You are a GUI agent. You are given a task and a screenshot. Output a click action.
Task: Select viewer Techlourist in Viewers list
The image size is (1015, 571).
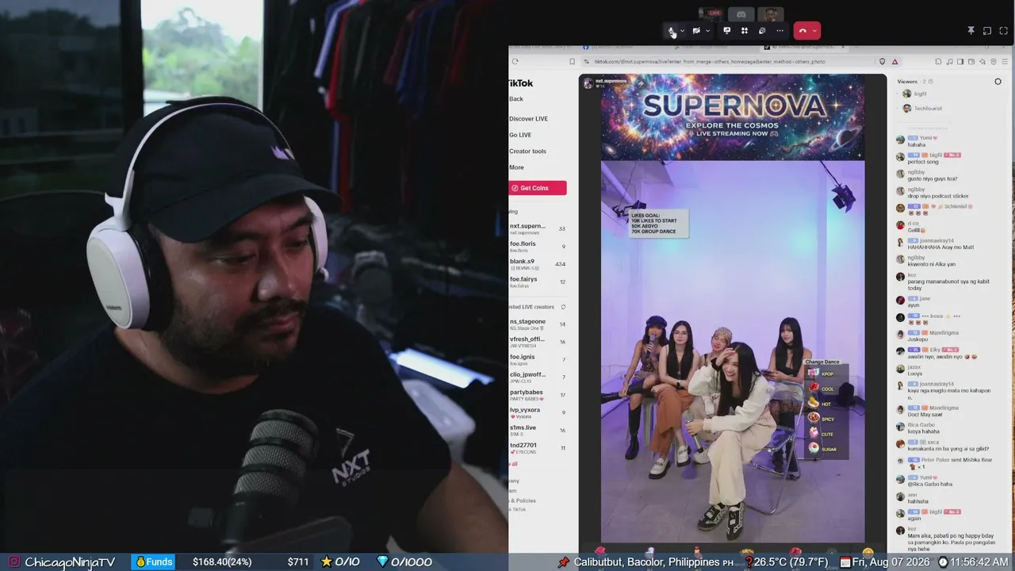pos(922,109)
